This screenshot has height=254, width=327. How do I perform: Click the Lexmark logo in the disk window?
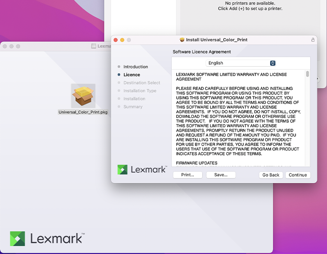(x=47, y=238)
